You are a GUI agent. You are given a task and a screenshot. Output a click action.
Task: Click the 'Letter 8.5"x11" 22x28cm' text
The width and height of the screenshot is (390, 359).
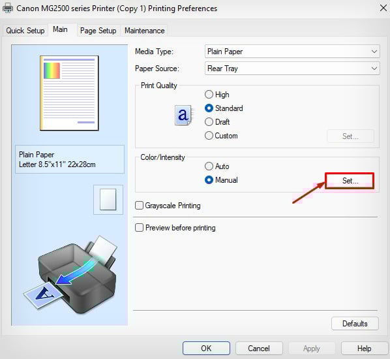click(x=57, y=164)
